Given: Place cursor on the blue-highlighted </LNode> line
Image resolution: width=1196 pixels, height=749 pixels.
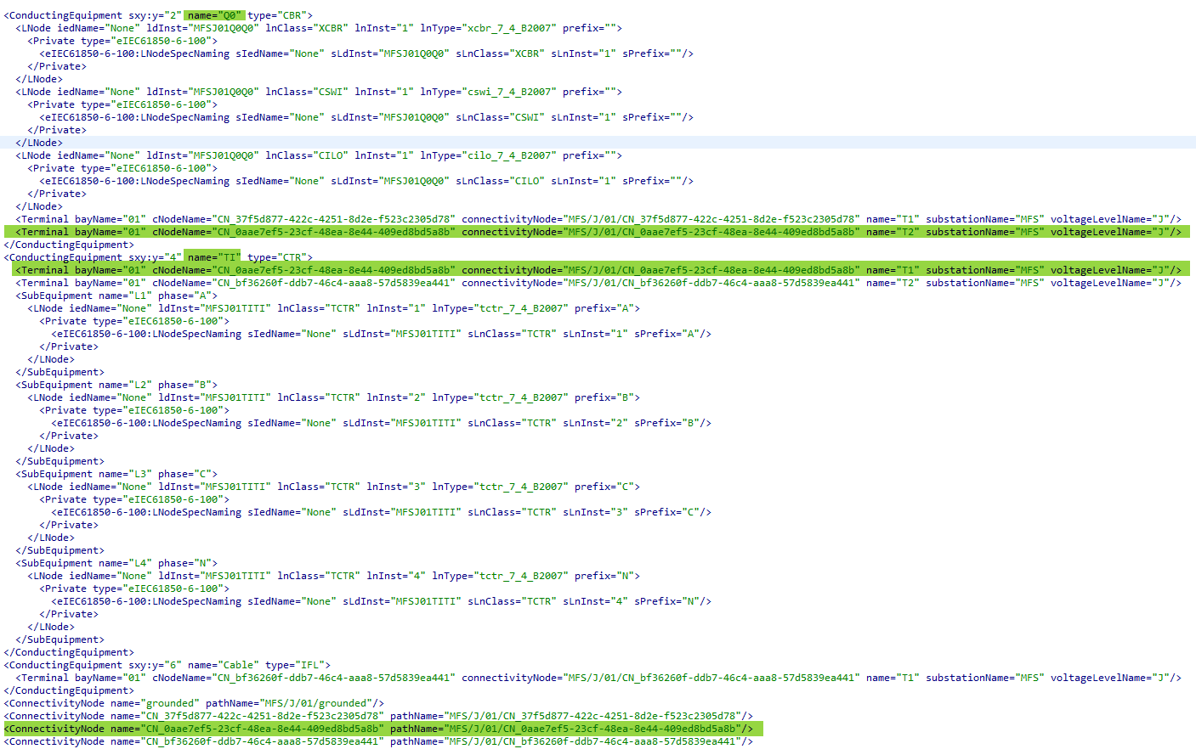Looking at the screenshot, I should (x=39, y=143).
